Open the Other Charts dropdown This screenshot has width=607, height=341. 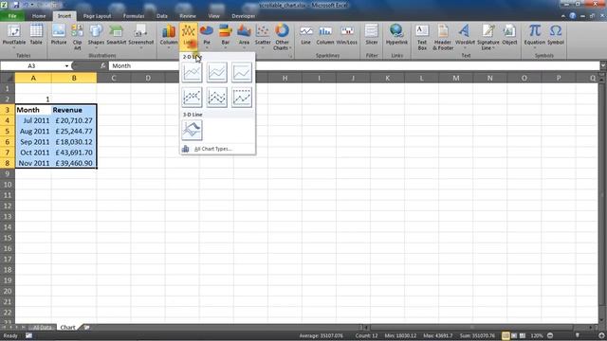point(283,37)
